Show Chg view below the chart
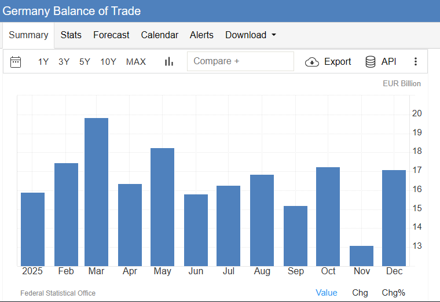This screenshot has width=440, height=302. tap(360, 293)
